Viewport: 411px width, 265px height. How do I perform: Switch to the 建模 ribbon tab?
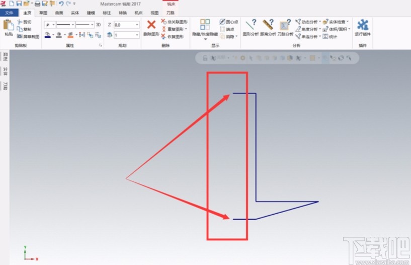[x=91, y=13]
